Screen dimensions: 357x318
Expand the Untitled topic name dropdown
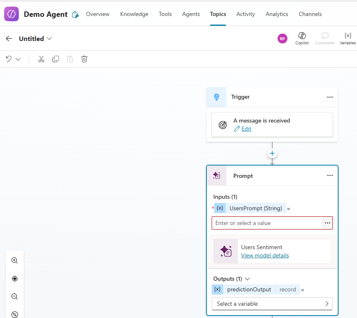(50, 39)
